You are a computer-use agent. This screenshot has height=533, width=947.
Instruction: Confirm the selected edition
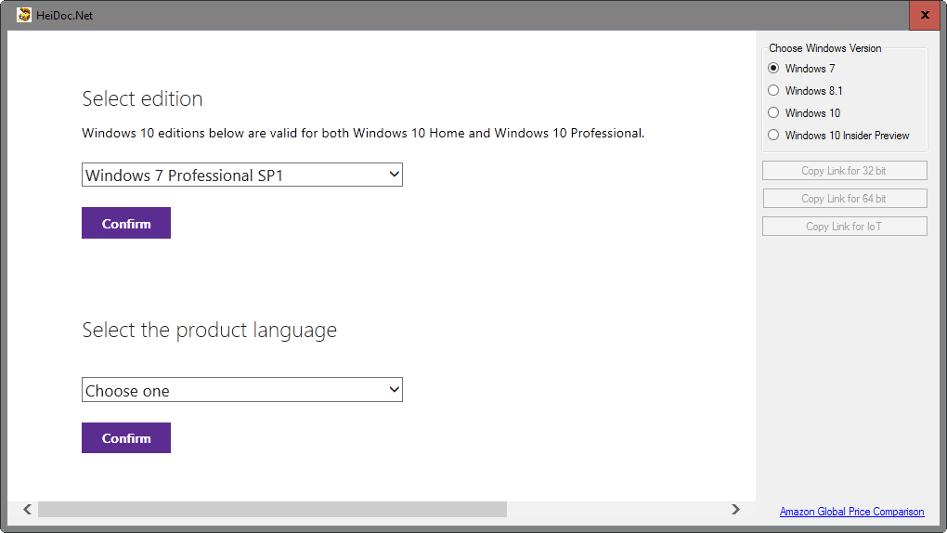(x=126, y=223)
